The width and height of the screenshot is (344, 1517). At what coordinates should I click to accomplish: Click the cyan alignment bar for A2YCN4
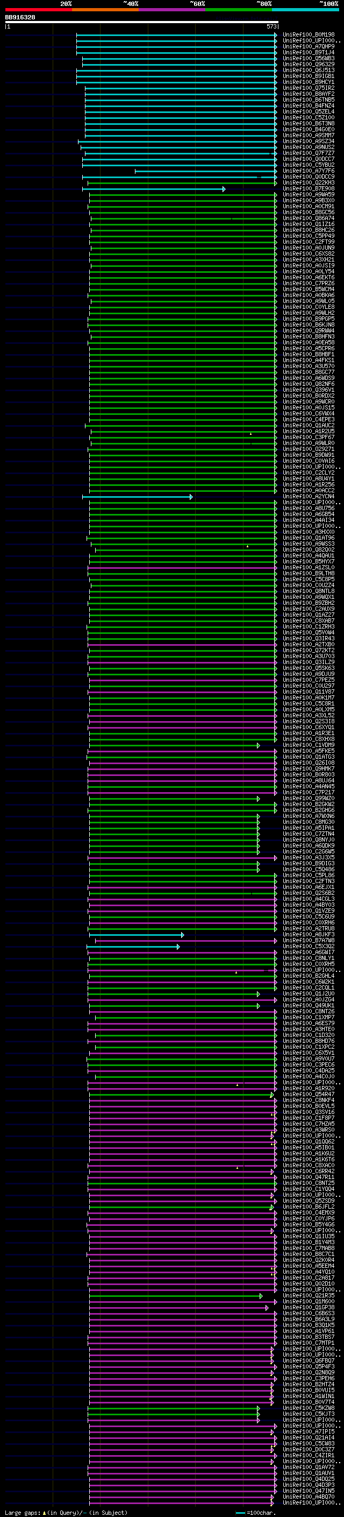(138, 497)
